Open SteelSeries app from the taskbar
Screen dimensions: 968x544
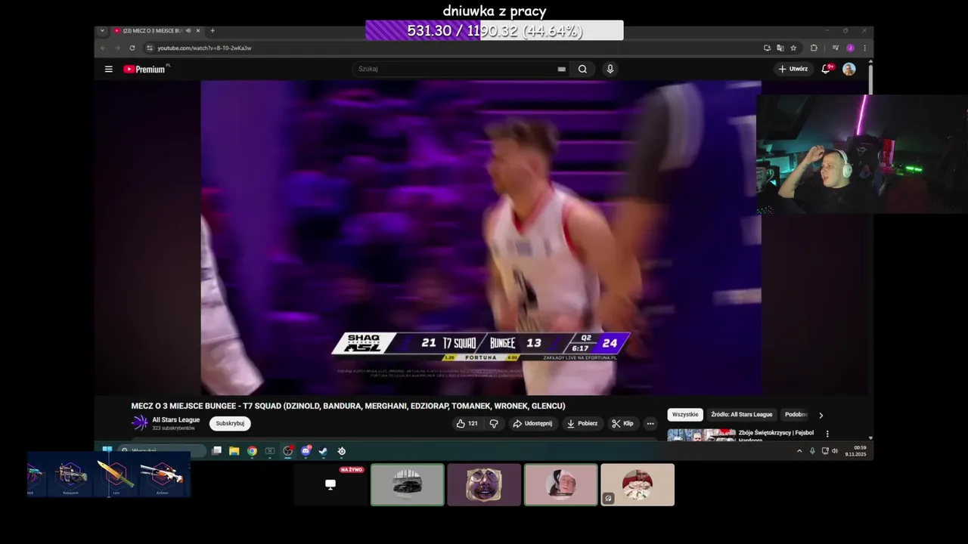click(x=342, y=451)
